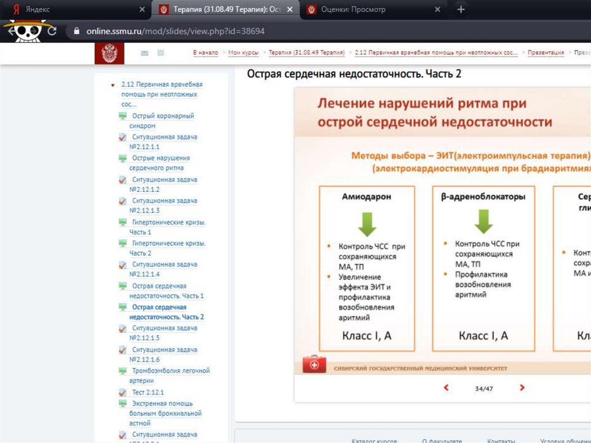Viewport: 591px width, 443px height.
Task: Open the university crest logo
Action: coord(109,53)
